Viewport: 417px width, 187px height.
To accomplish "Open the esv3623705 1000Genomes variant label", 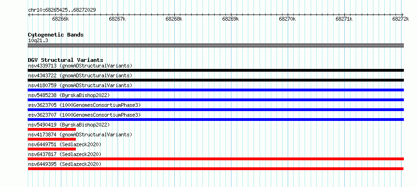I will point(84,105).
